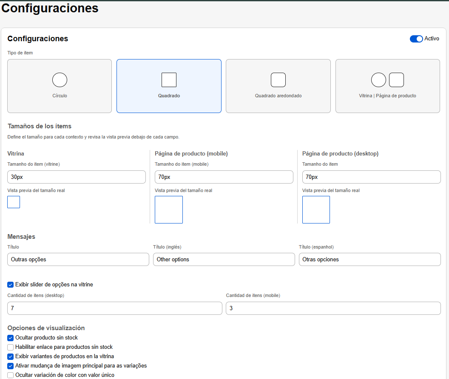The height and width of the screenshot is (379, 449).
Task: Toggle Ativar mudança de imagem principal checkbox
Action: pyautogui.click(x=11, y=366)
